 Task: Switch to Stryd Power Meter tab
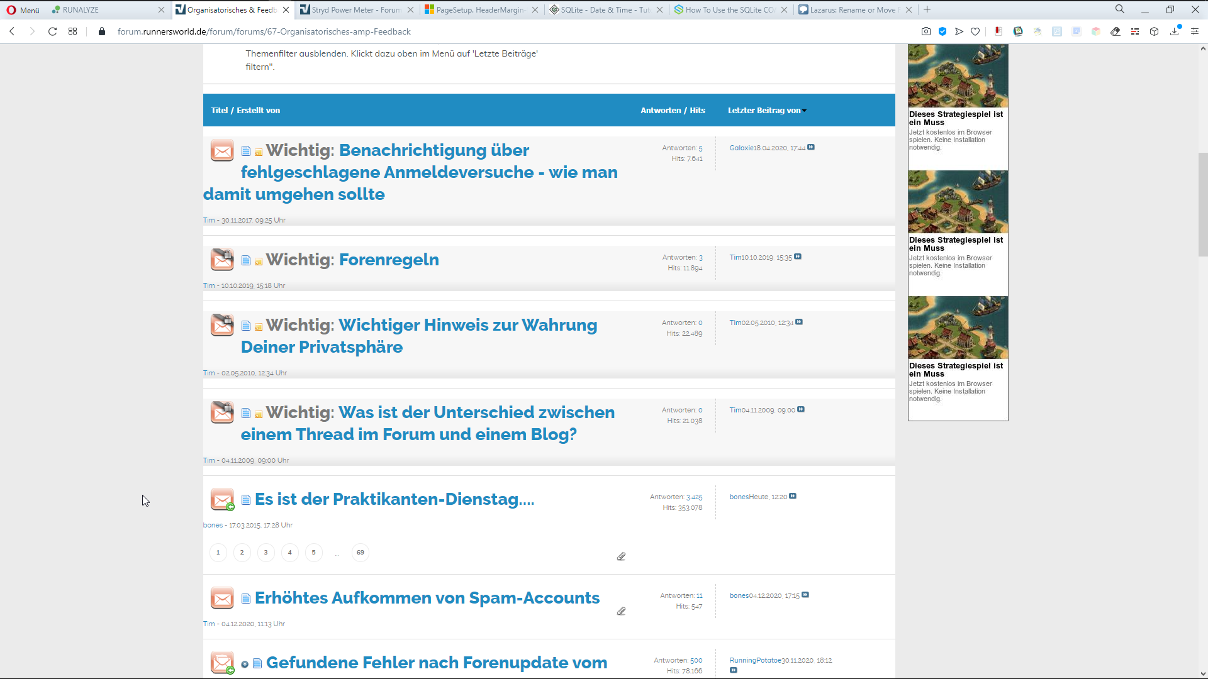(355, 10)
